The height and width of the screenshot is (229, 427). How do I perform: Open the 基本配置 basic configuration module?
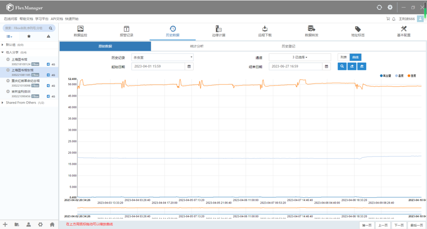pos(404,31)
